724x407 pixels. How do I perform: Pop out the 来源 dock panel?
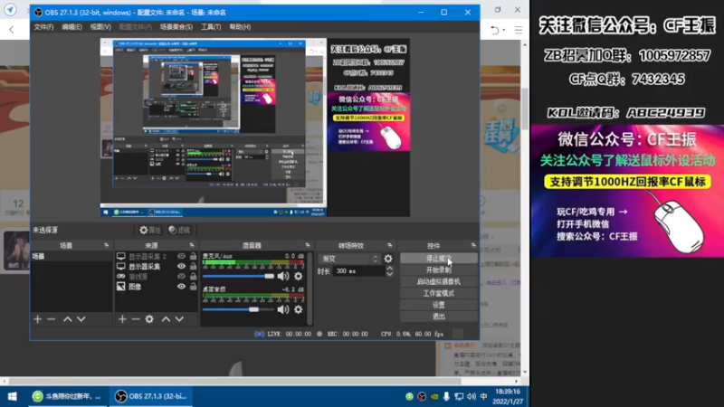pyautogui.click(x=192, y=245)
